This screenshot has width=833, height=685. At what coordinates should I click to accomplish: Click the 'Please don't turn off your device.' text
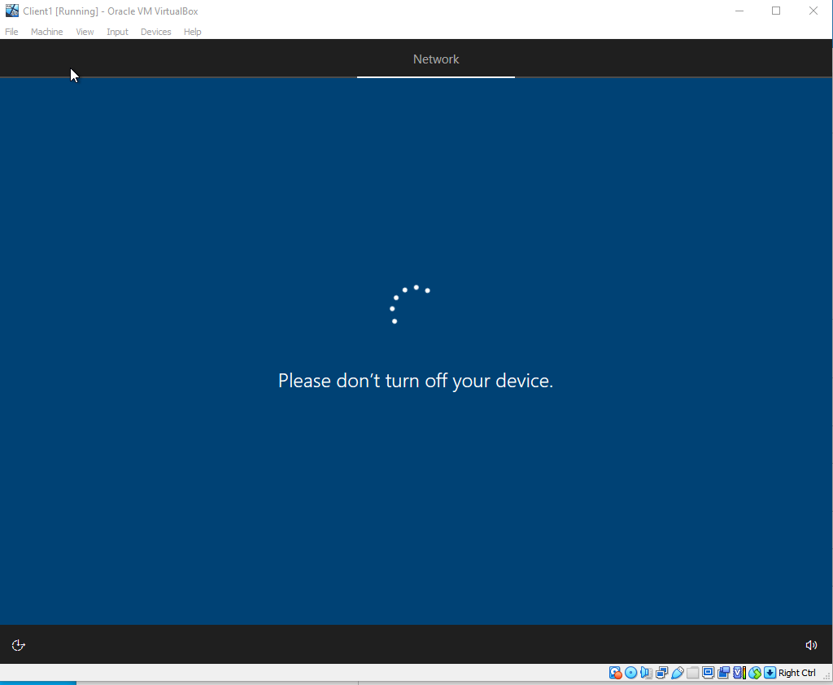coord(416,381)
